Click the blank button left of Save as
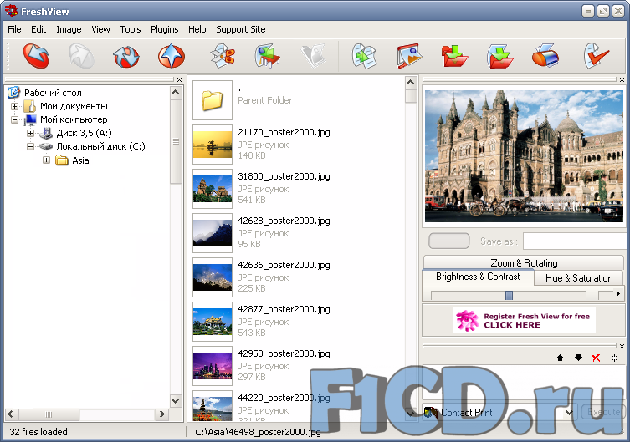Image resolution: width=630 pixels, height=442 pixels. click(448, 241)
